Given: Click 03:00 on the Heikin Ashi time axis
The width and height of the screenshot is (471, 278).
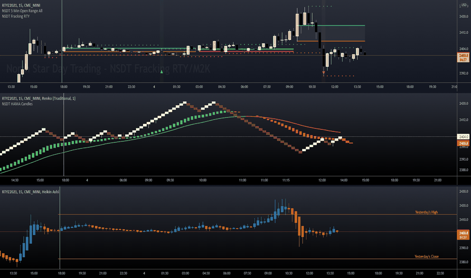Looking at the screenshot, I should click(x=185, y=273).
